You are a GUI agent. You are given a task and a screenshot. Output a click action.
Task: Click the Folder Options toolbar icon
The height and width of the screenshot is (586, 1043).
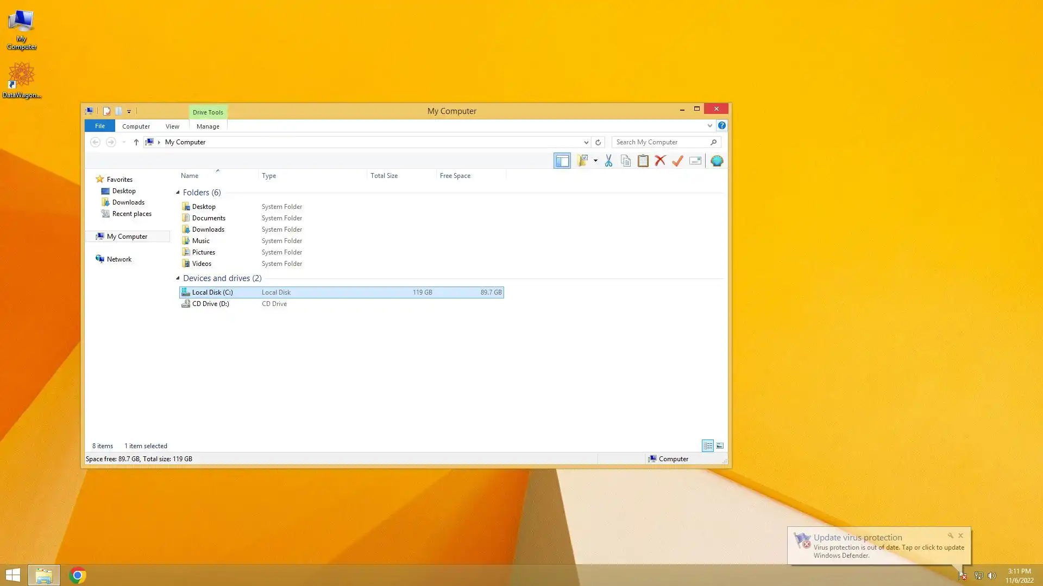click(x=583, y=161)
